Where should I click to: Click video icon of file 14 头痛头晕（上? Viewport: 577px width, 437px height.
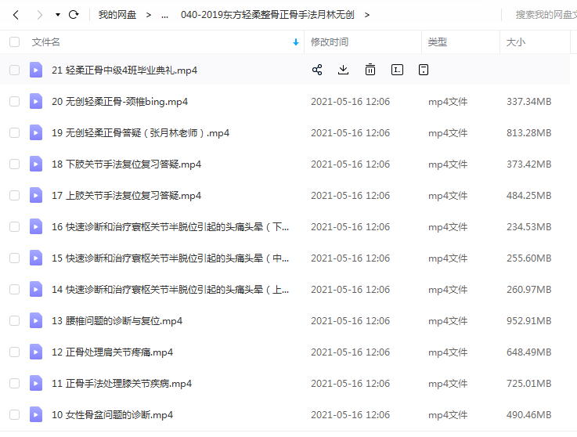36,289
